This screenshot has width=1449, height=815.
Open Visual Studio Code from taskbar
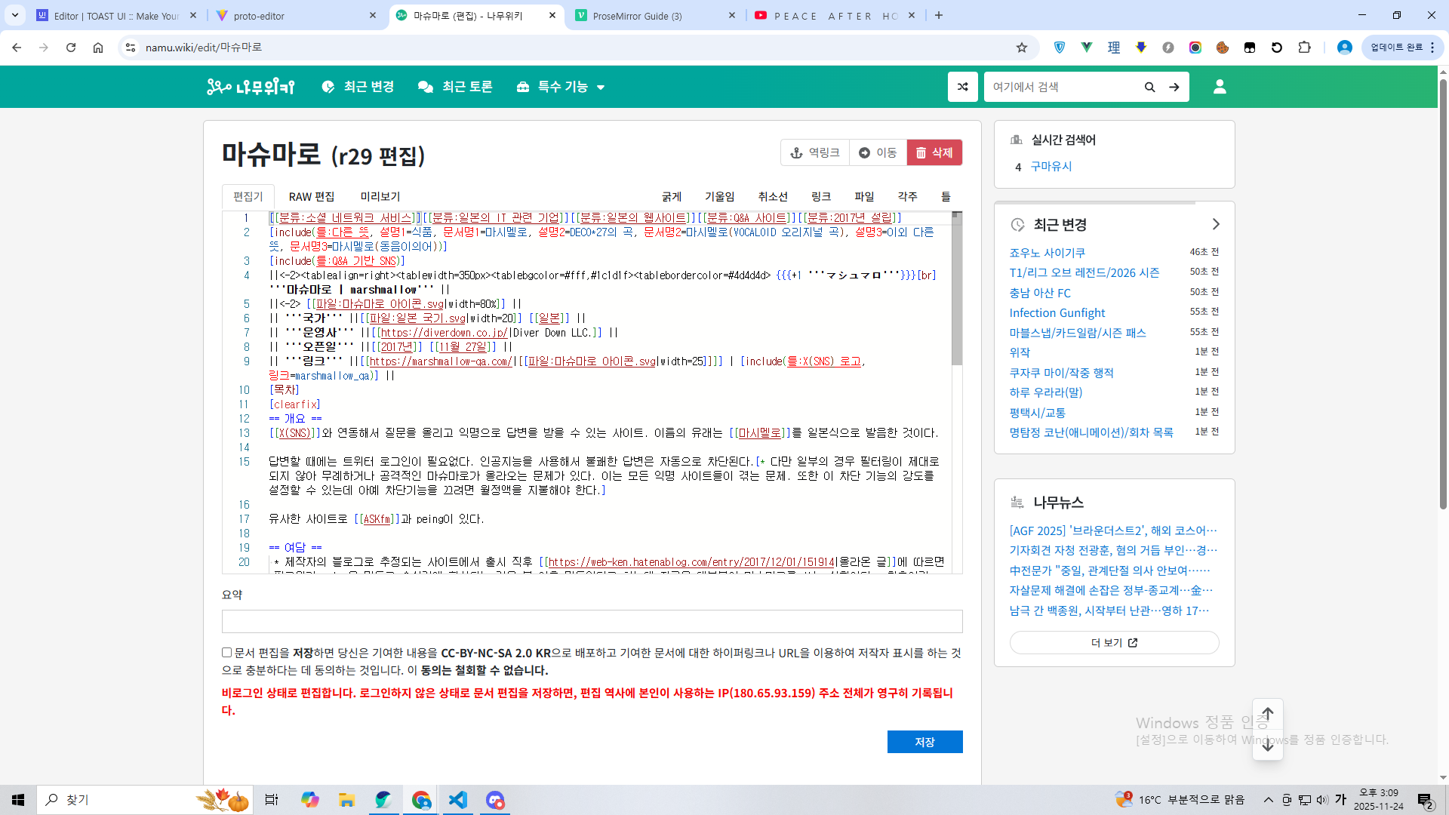coord(458,800)
